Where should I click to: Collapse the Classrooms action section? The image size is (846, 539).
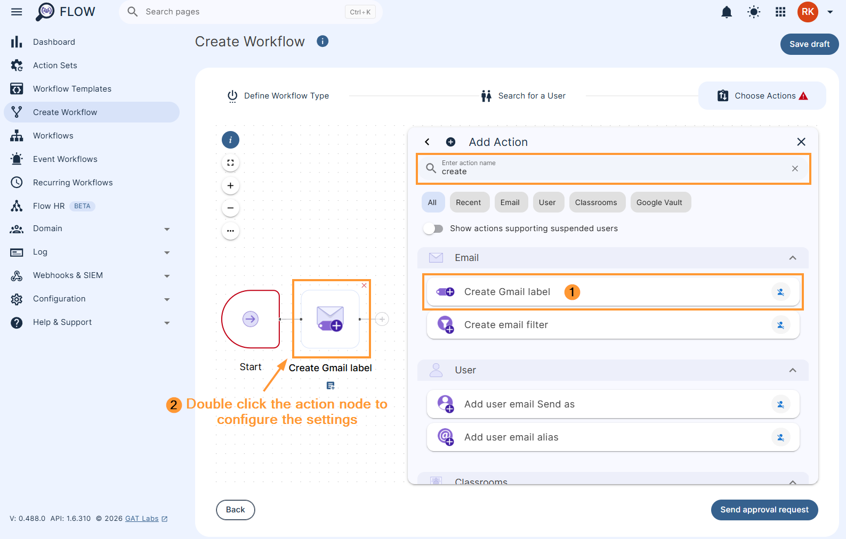coord(793,481)
